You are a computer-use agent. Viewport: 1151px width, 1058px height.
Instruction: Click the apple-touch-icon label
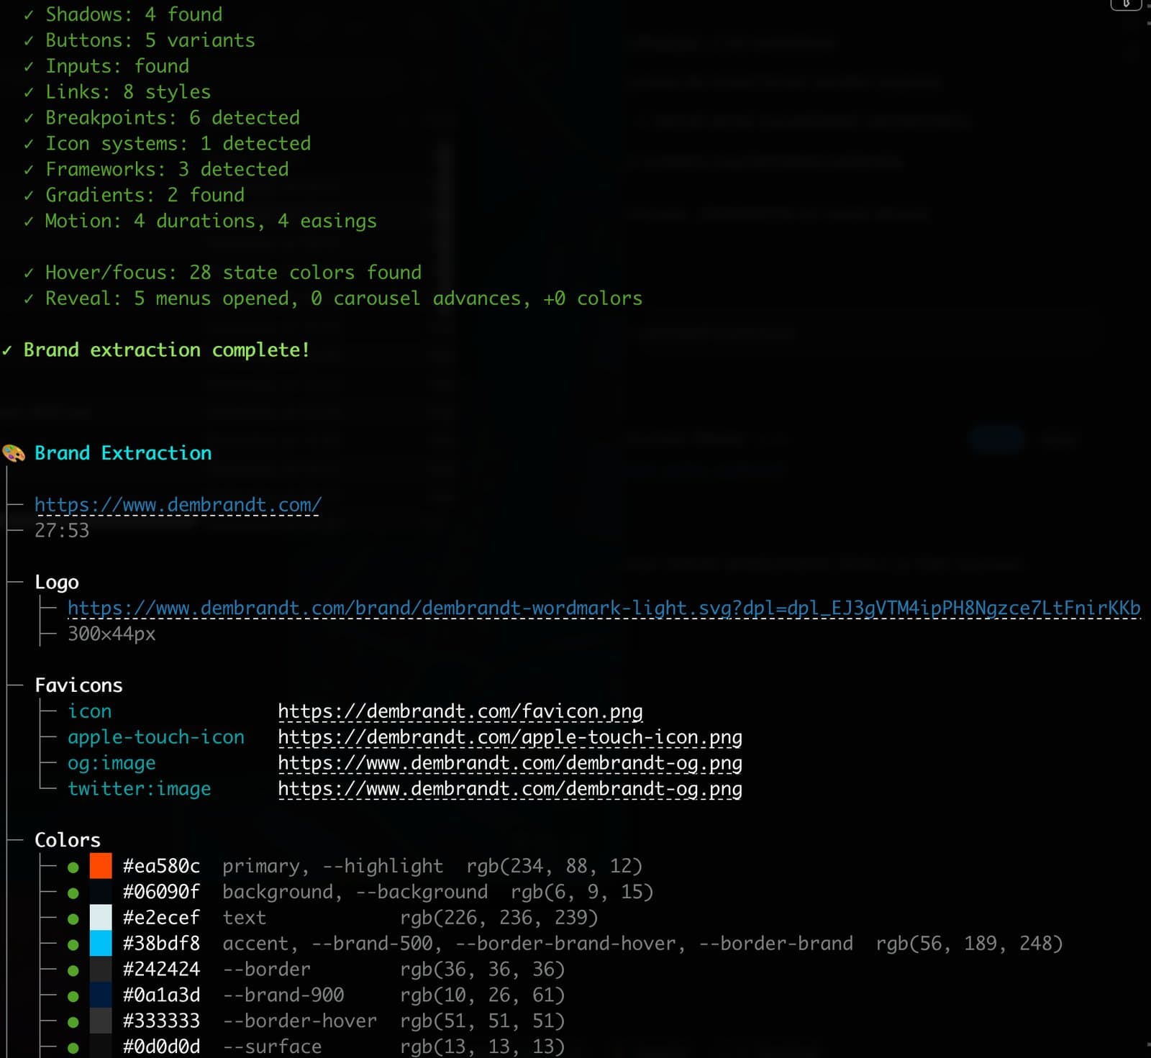tap(156, 737)
